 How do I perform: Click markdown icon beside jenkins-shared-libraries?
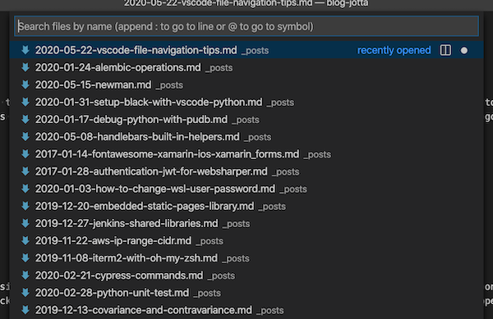coord(25,223)
